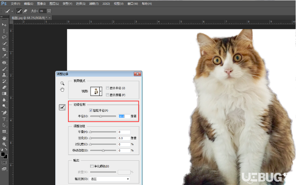The height and width of the screenshot is (185, 296).
Task: Select the Rectangle shape tool
Action: pyautogui.click(x=4, y=131)
